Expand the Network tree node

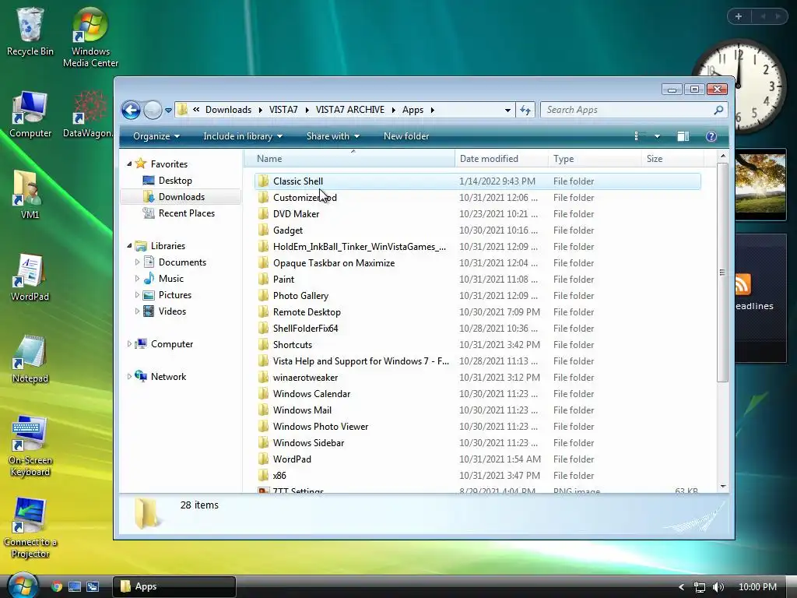click(129, 377)
